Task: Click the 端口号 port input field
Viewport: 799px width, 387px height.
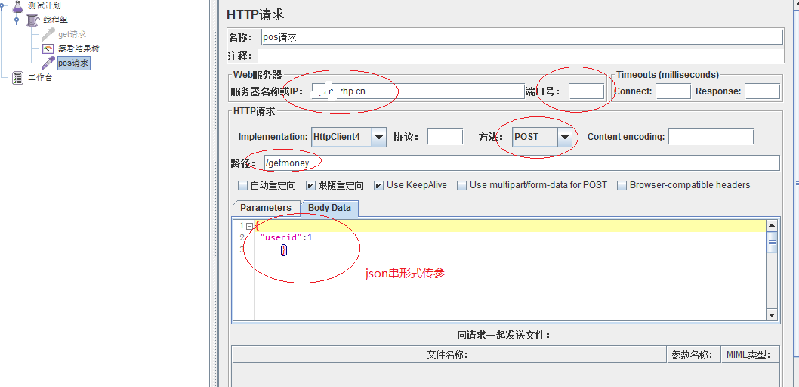Action: 587,91
